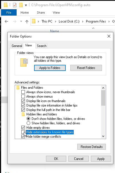Open recent locations dropdown chevron
The width and height of the screenshot is (115, 173).
coord(21,21)
